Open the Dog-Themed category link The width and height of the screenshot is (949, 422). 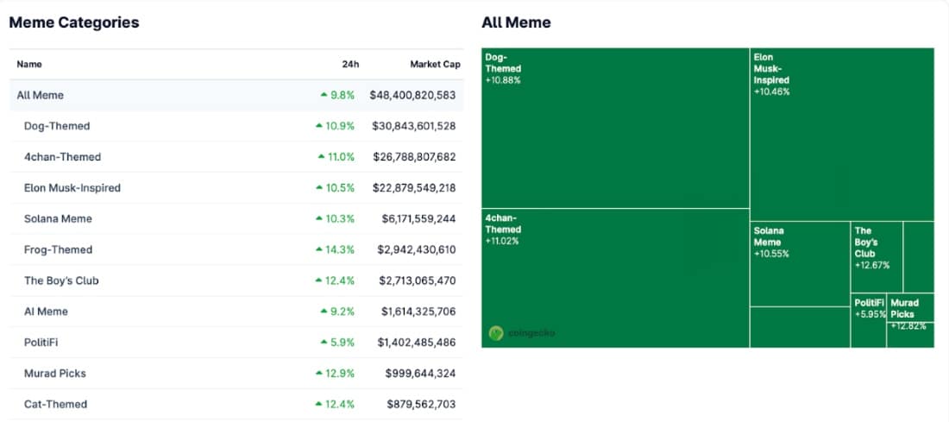pyautogui.click(x=57, y=126)
